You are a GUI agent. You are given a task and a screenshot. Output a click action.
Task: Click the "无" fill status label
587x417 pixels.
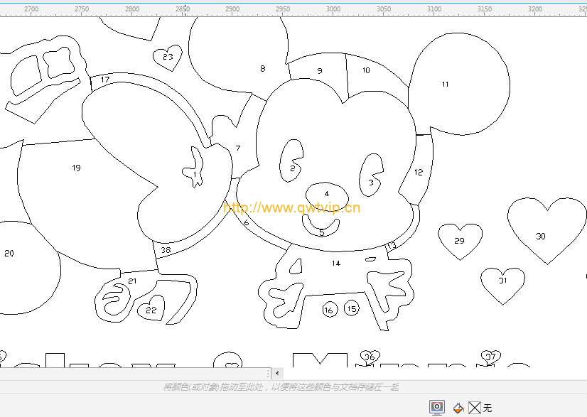pos(487,408)
